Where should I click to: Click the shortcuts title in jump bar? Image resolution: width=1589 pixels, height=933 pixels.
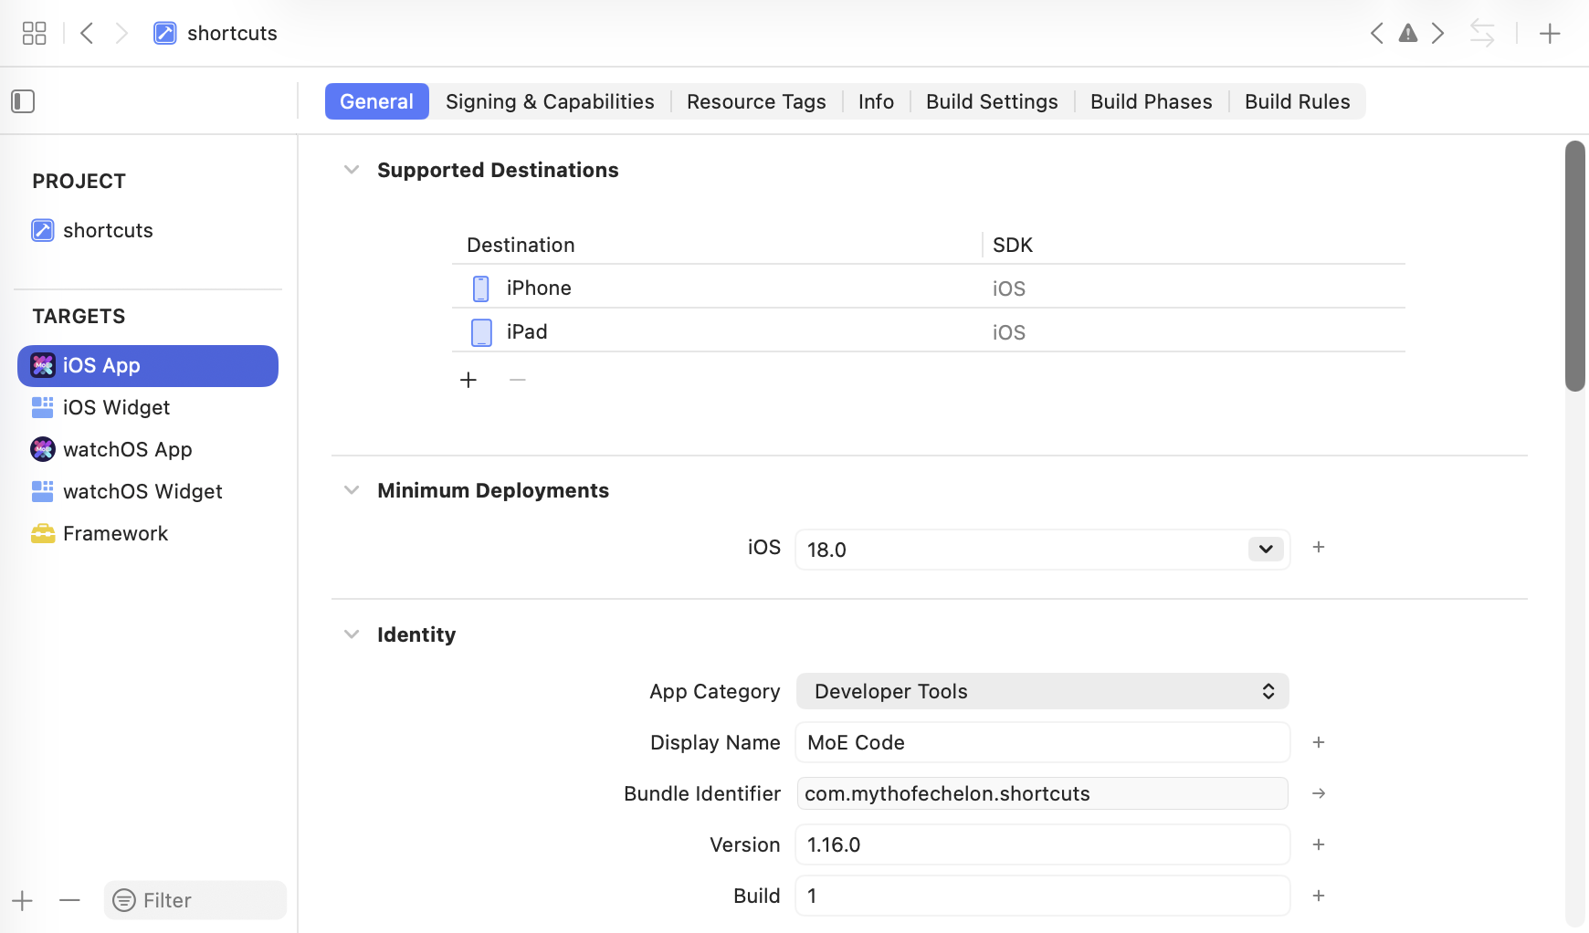[232, 34]
